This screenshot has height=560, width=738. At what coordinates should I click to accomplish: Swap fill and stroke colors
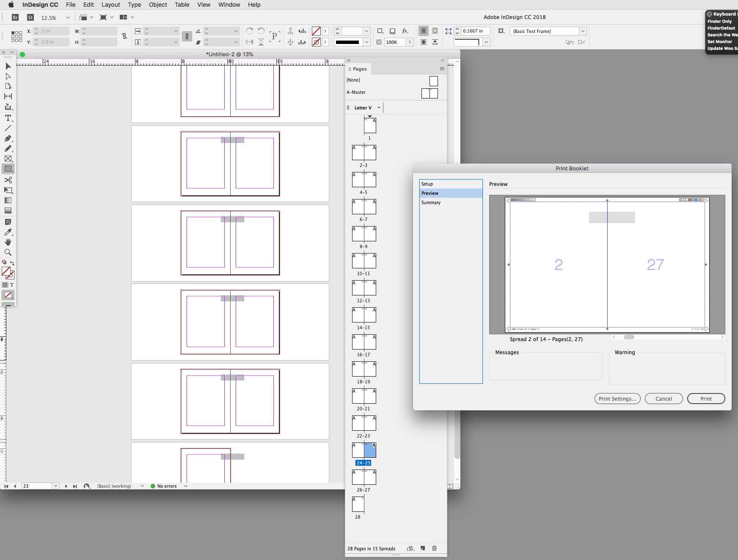12,263
